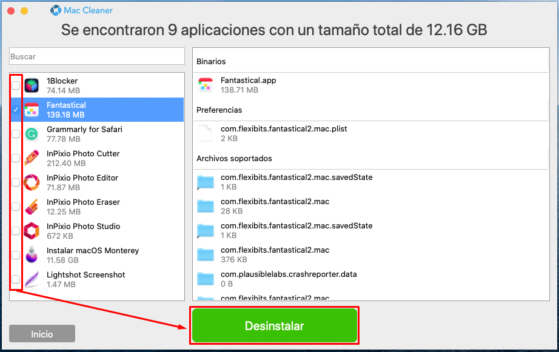Image resolution: width=559 pixels, height=352 pixels.
Task: Select com.flexibits.fantastical2.mac.plist entry text
Action: pos(284,129)
